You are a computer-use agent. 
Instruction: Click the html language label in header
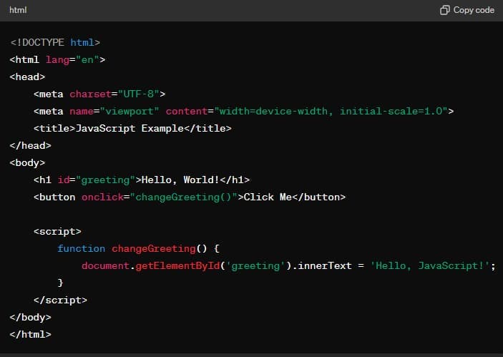(18, 10)
